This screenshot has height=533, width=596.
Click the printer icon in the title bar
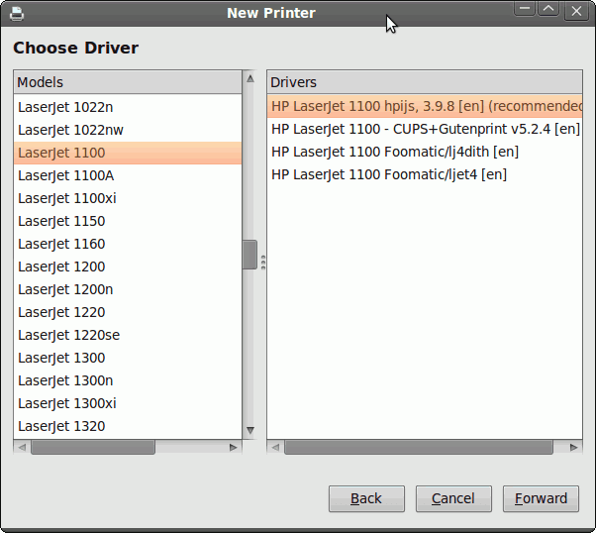[x=17, y=14]
